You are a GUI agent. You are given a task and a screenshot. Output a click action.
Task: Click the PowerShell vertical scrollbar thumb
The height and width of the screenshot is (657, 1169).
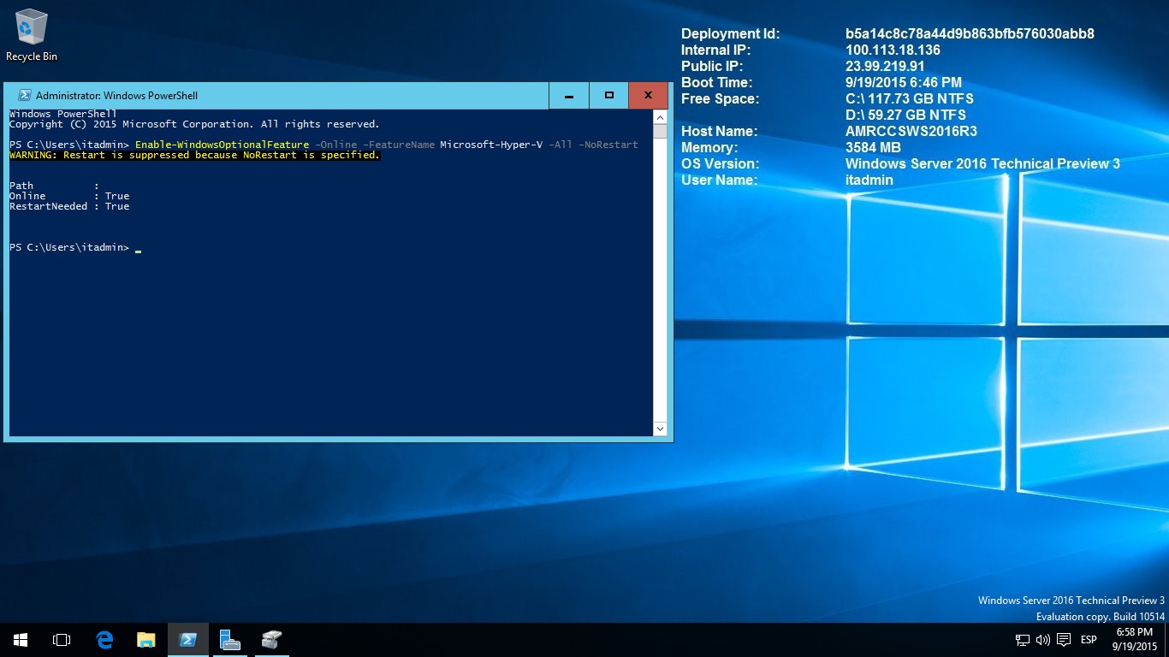pyautogui.click(x=660, y=131)
